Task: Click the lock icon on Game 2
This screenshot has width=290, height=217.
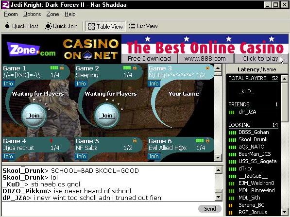Action: point(135,67)
